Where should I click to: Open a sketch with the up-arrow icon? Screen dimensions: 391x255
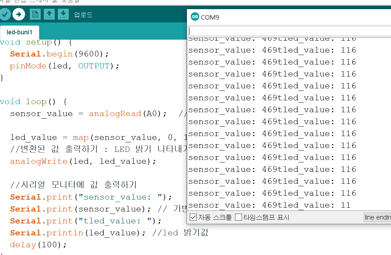tap(49, 14)
